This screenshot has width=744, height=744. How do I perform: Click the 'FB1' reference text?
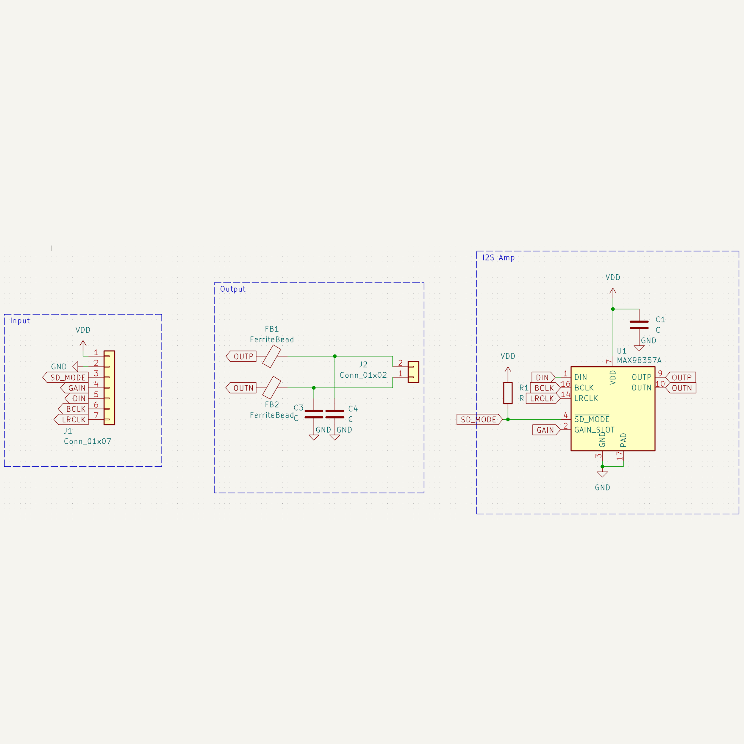(x=271, y=329)
